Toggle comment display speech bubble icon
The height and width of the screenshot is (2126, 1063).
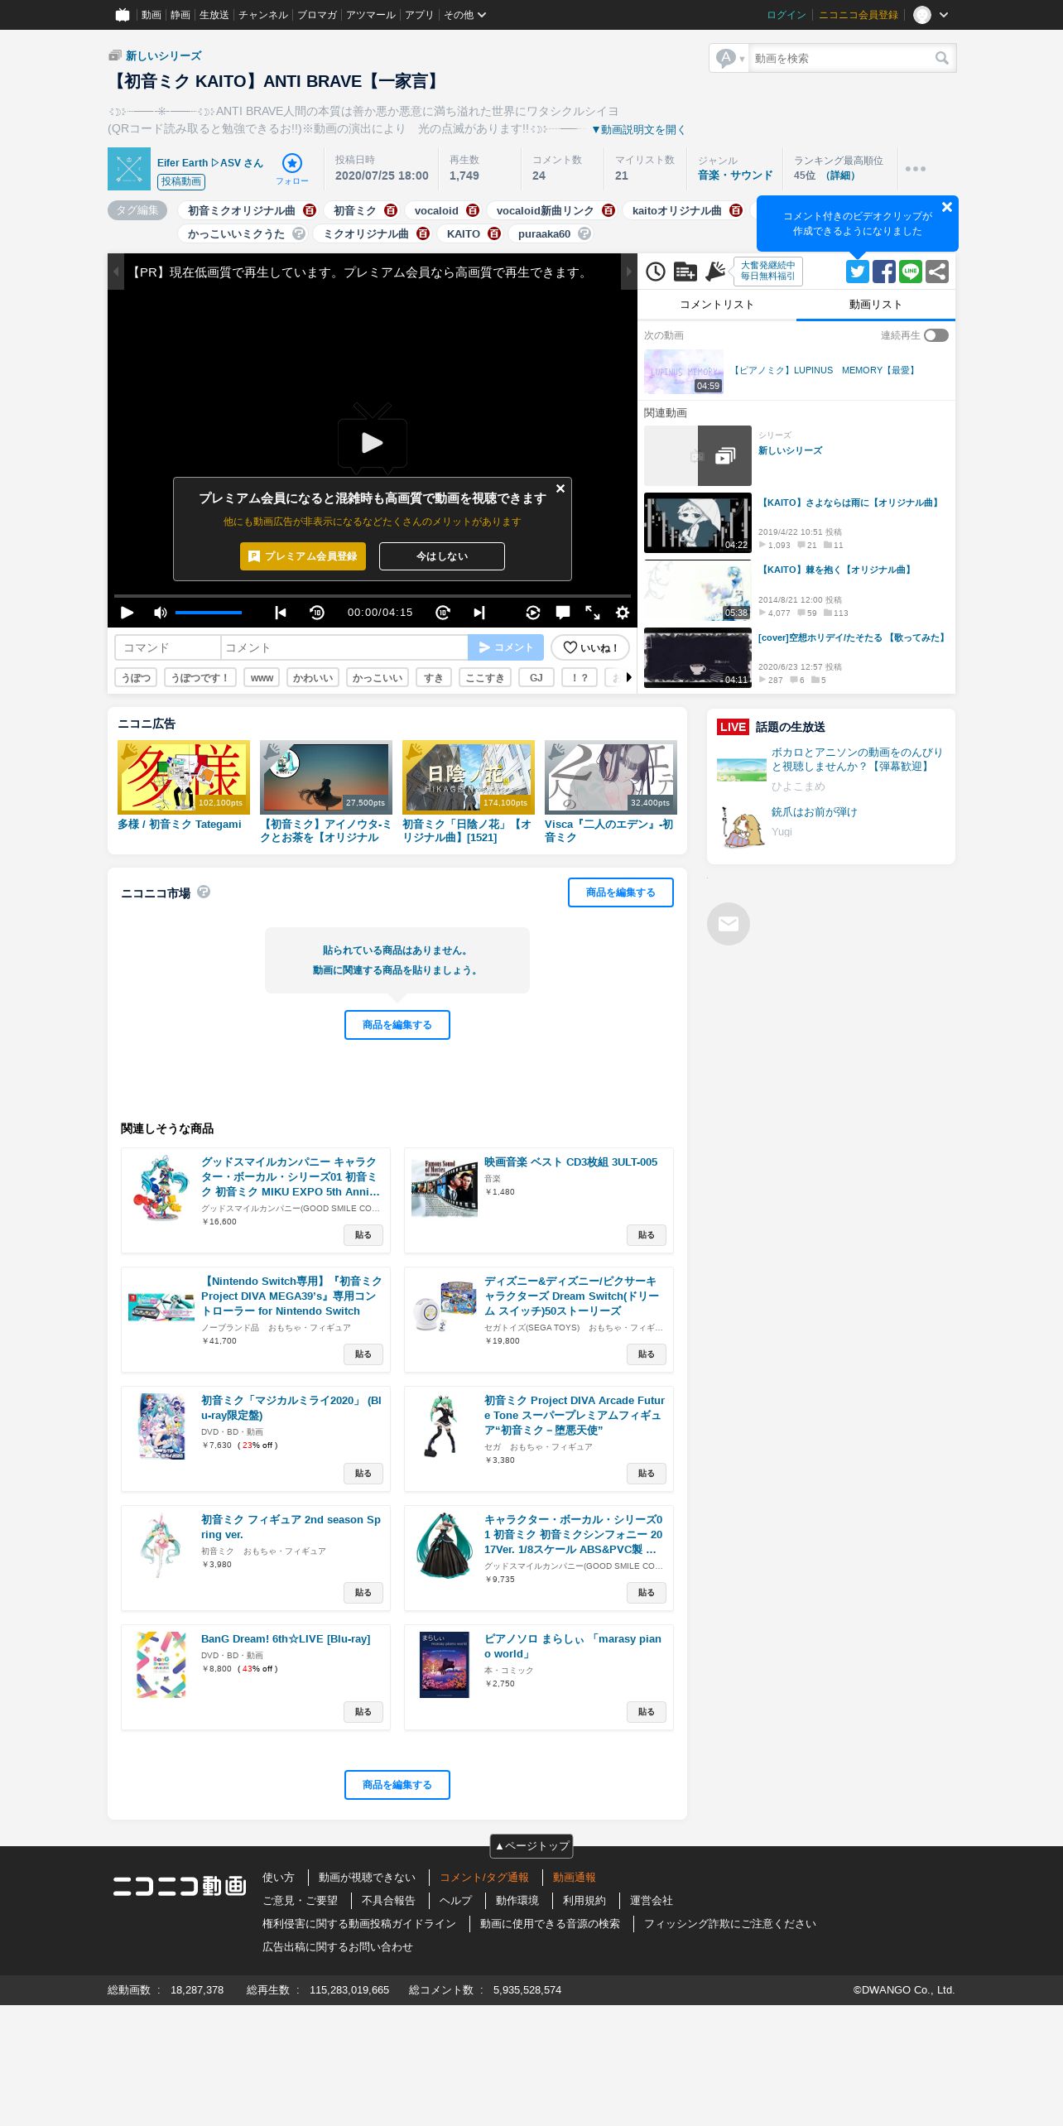tap(563, 613)
